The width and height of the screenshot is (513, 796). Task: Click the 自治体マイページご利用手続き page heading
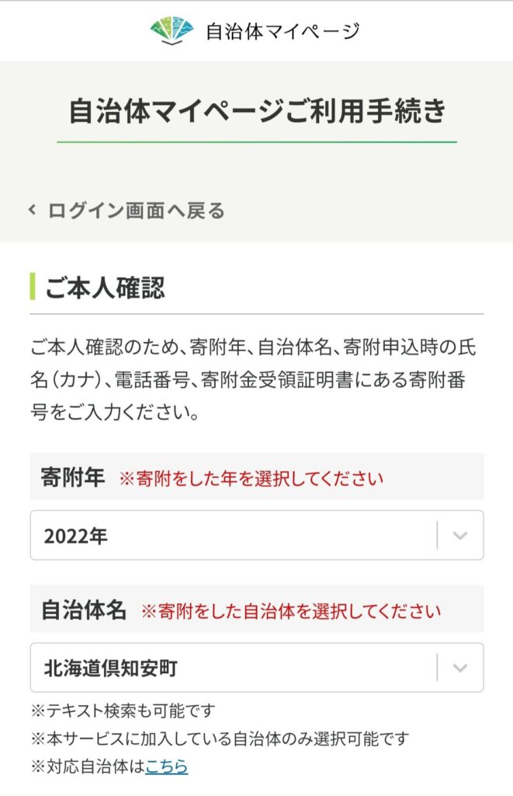(257, 110)
